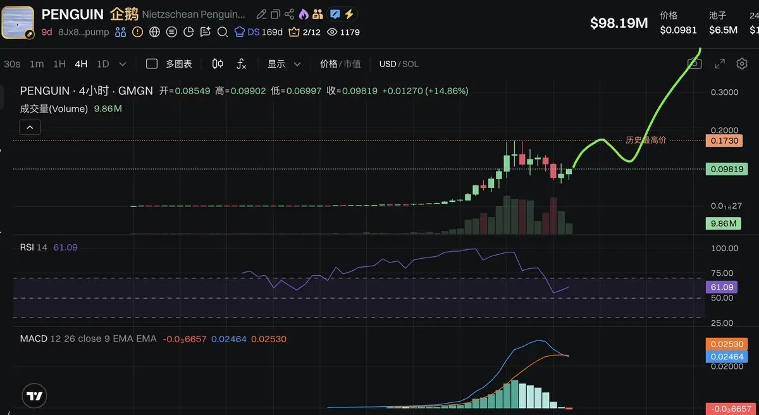Select the 4H timeframe
The height and width of the screenshot is (415, 759).
(81, 64)
